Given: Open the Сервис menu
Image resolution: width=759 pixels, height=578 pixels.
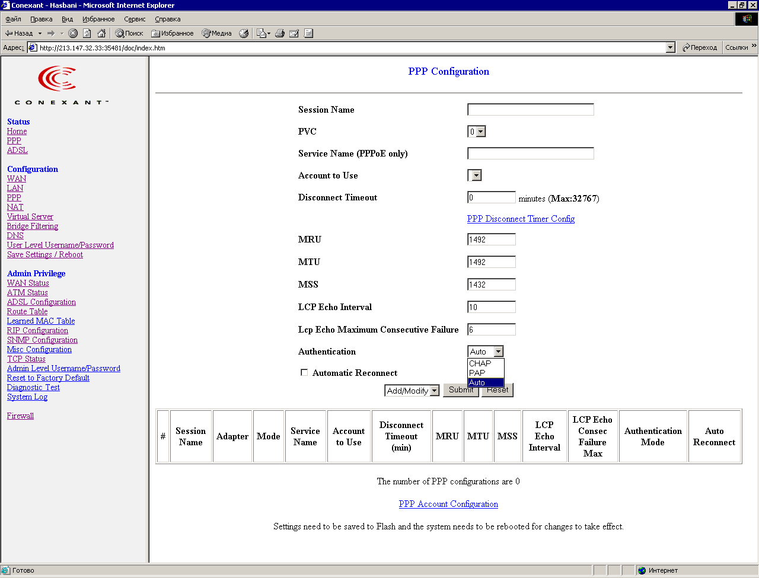Looking at the screenshot, I should click(x=135, y=19).
